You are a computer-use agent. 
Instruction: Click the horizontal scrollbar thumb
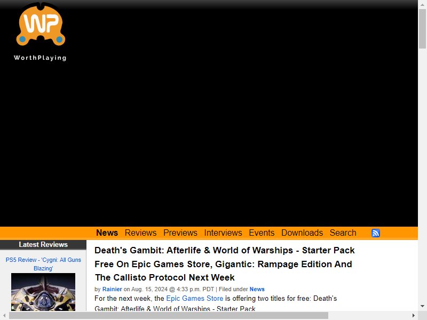pyautogui.click(x=169, y=315)
